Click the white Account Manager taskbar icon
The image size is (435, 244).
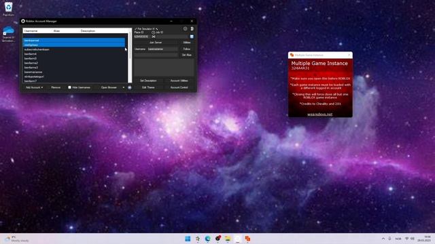tap(237, 239)
